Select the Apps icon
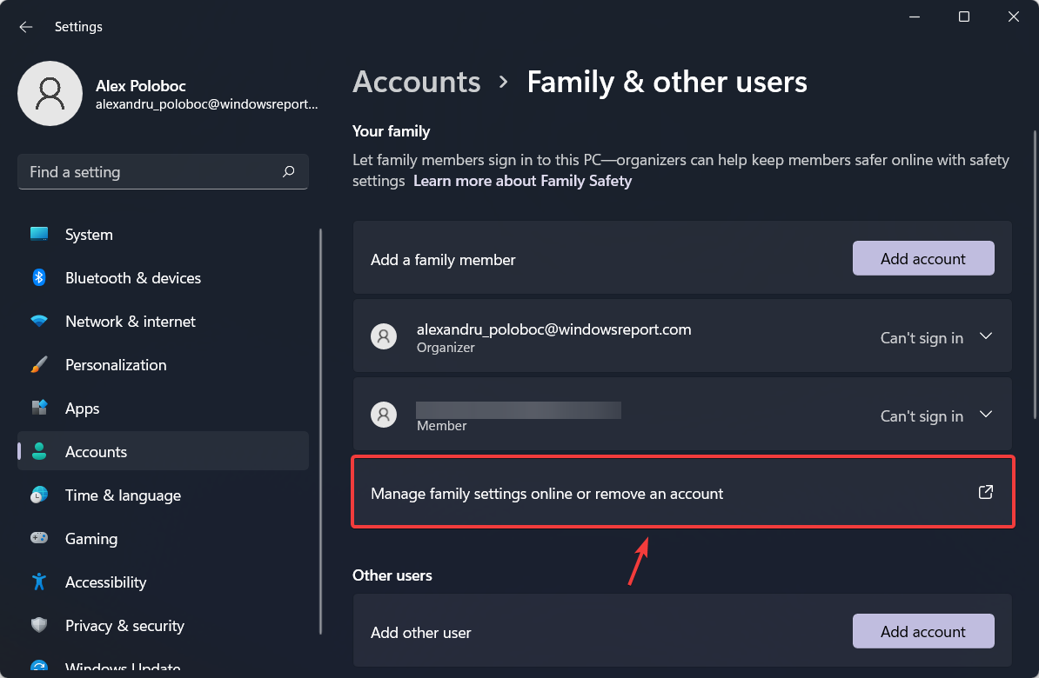 pos(38,408)
